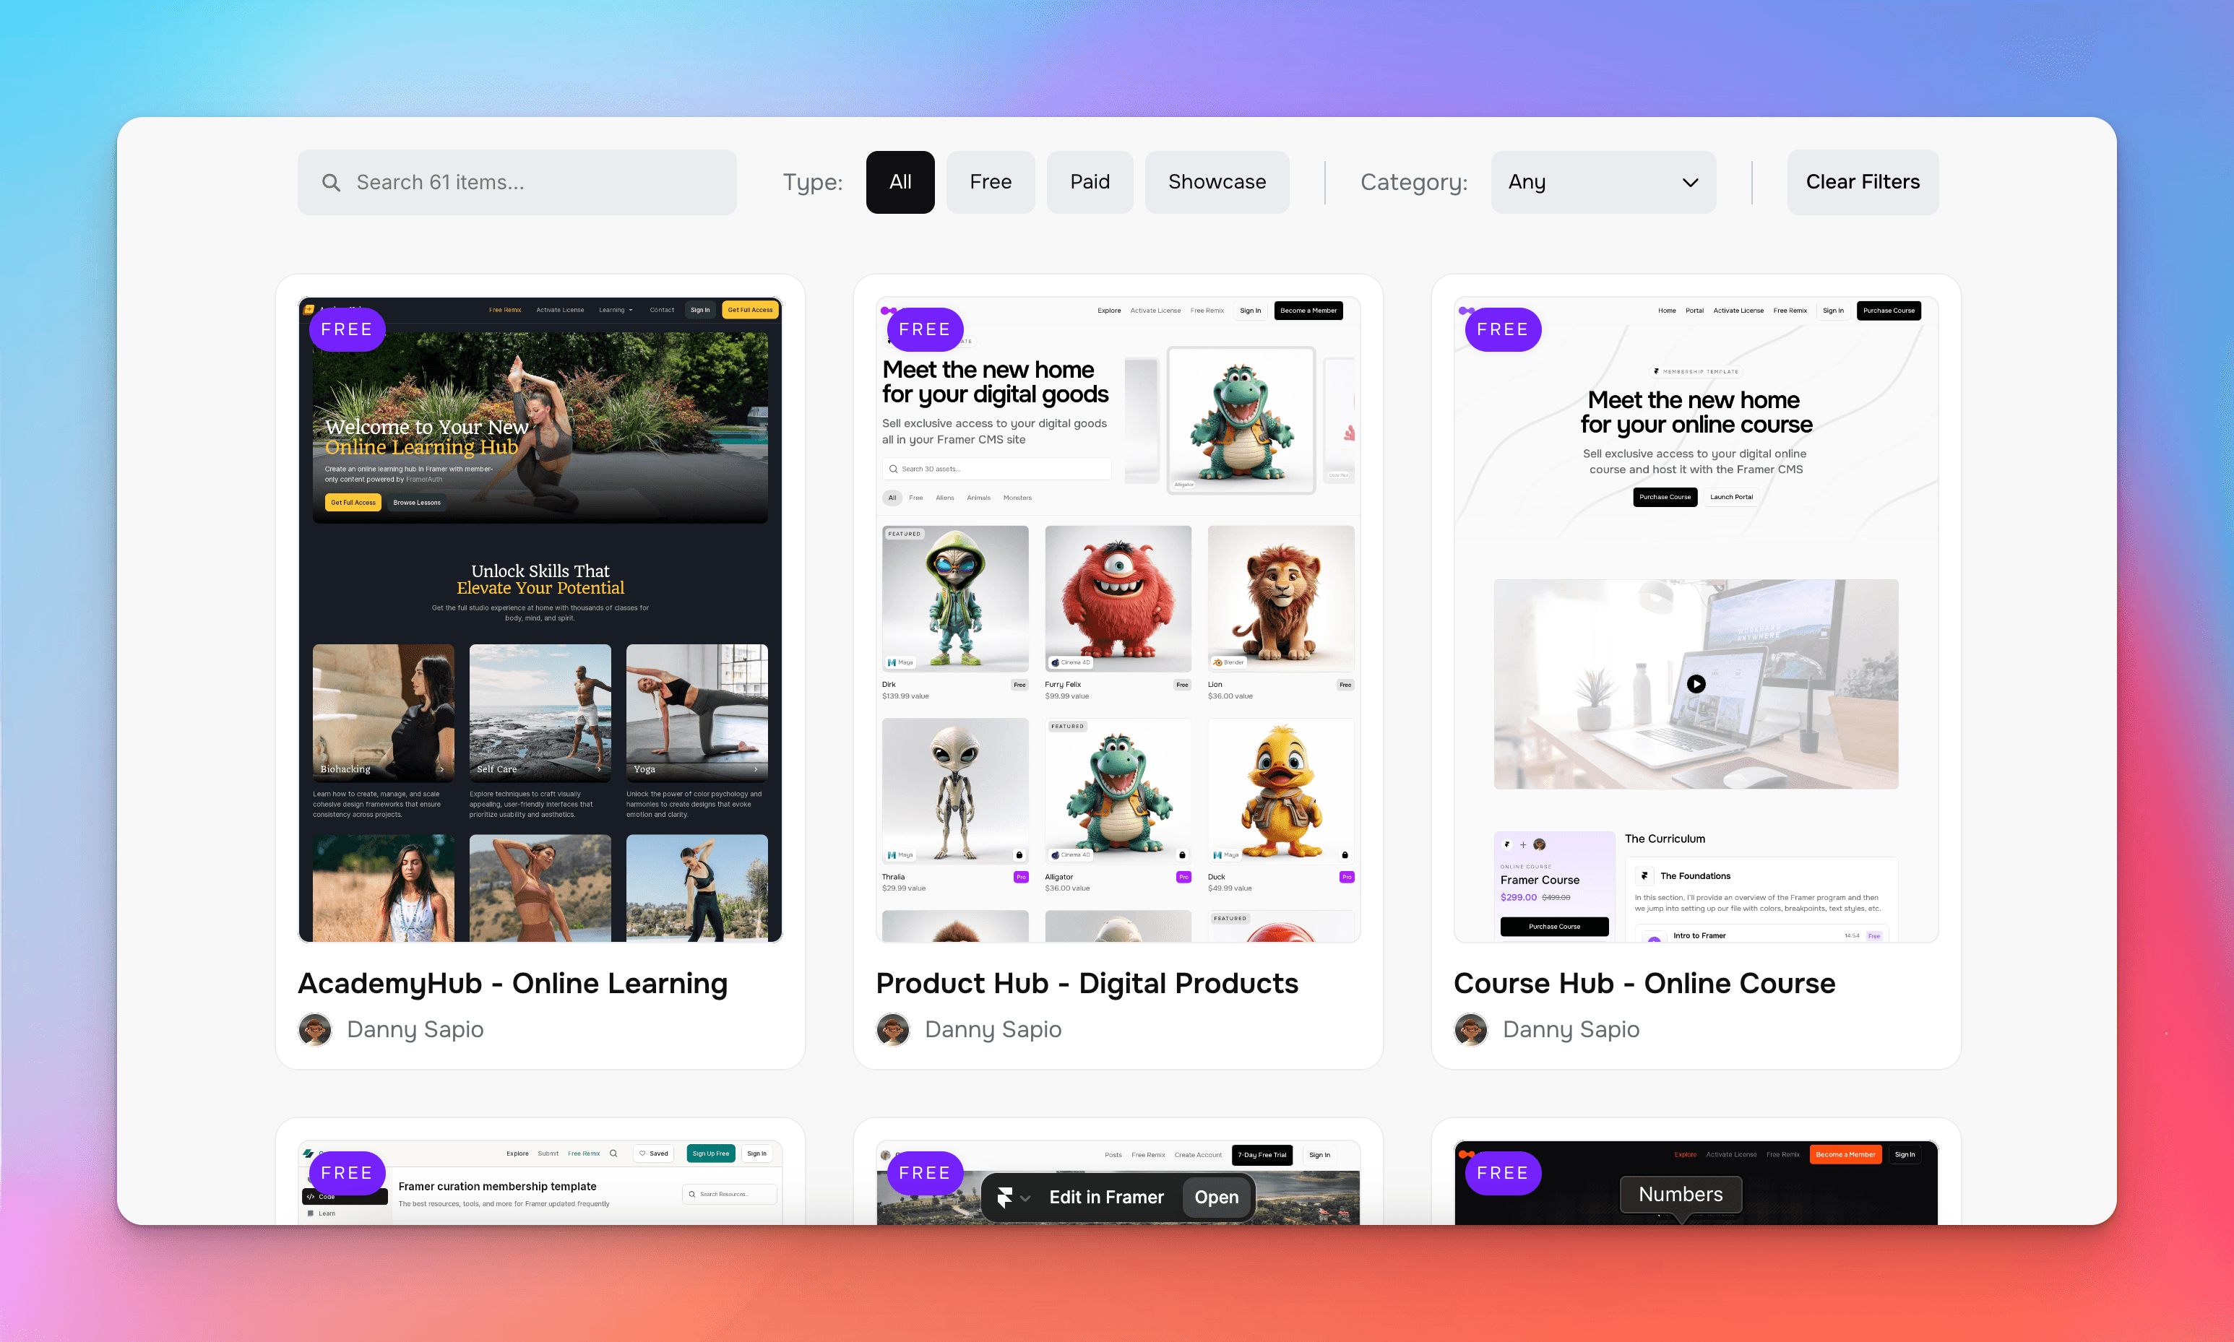
Task: Click Danny Sapio author icon on Course Hub
Action: point(1470,1028)
